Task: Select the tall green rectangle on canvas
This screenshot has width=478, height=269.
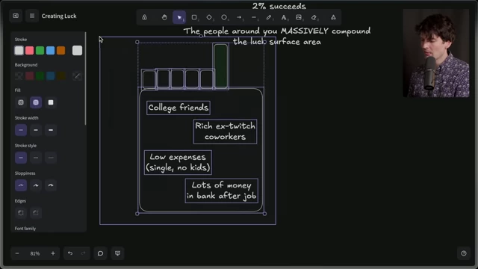Action: [x=221, y=67]
